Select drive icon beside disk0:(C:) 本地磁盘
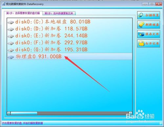This screenshot has width=164, height=127. click(11, 22)
